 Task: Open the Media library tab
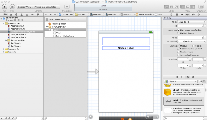tap(193, 77)
